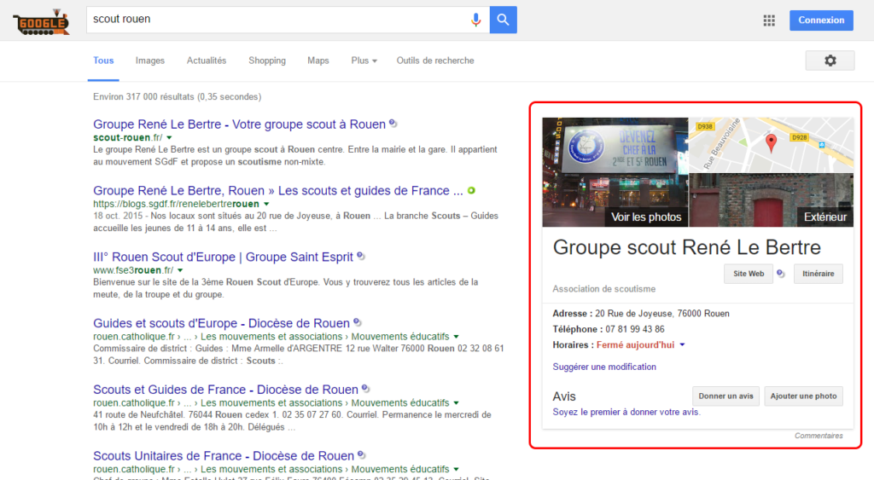Click the Google doodle logo

[41, 21]
